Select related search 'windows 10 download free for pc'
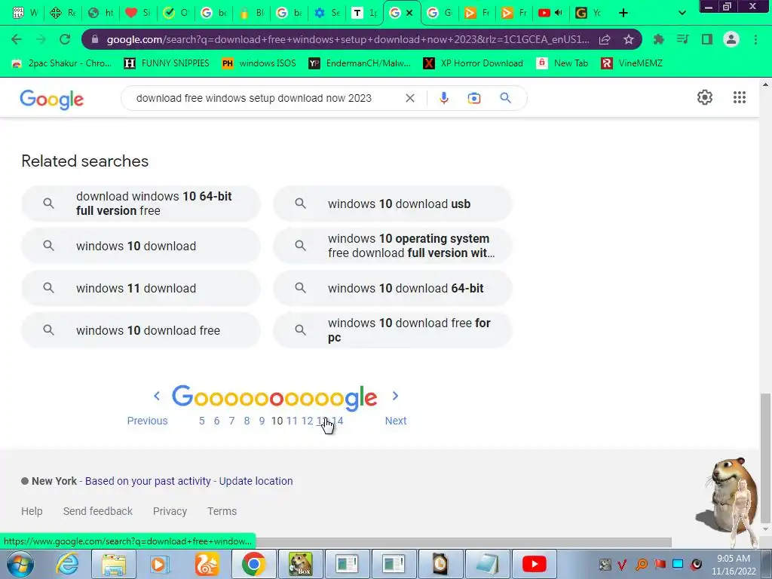 click(x=392, y=330)
